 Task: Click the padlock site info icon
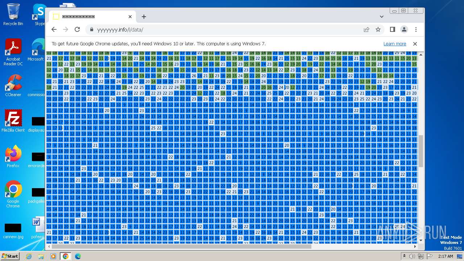[x=91, y=30]
